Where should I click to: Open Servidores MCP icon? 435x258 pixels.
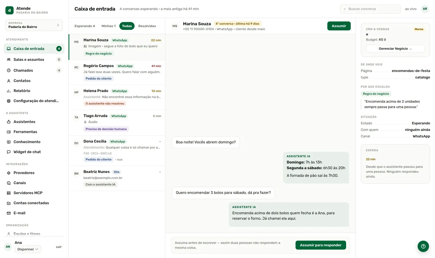point(9,193)
